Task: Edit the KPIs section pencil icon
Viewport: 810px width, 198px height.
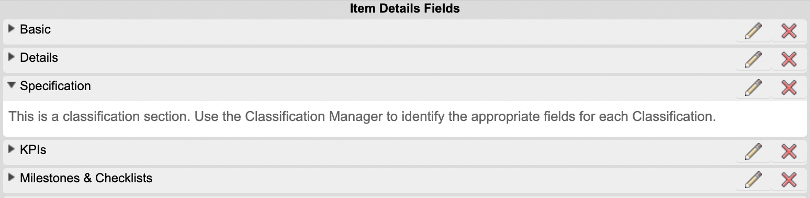Action: pyautogui.click(x=753, y=152)
